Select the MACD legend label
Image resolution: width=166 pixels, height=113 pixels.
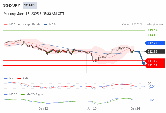click(14, 95)
